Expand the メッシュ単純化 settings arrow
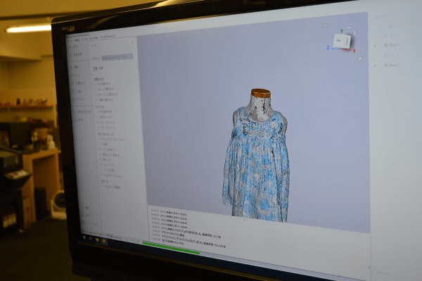422x281 pixels. point(100,149)
